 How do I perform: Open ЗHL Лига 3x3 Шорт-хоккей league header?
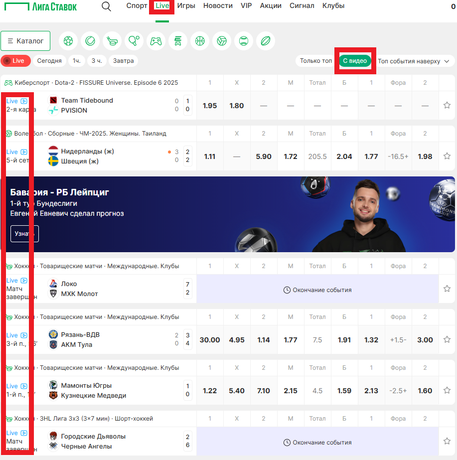[84, 419]
